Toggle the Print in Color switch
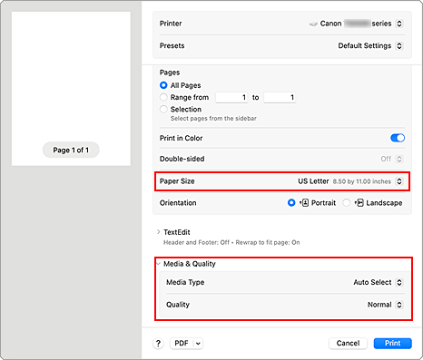This screenshot has height=360, width=423. point(398,138)
